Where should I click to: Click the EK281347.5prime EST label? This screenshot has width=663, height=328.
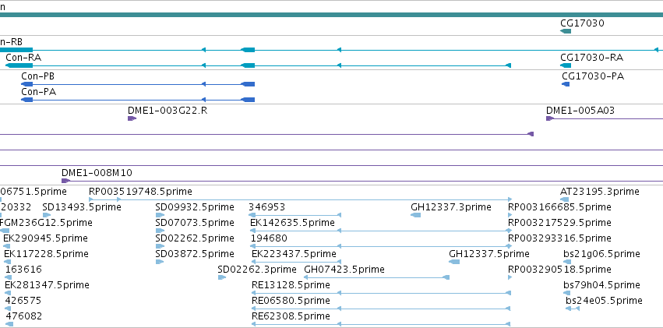tap(47, 285)
